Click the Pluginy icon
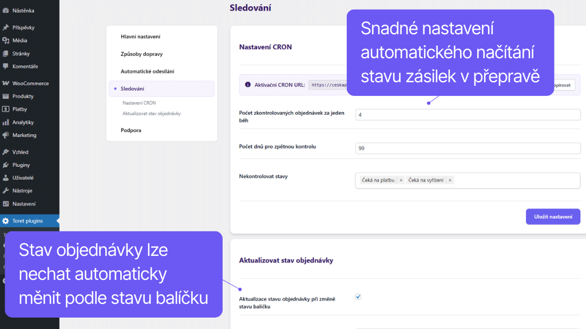Image resolution: width=586 pixels, height=329 pixels. pos(7,164)
